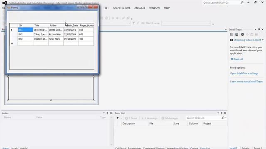Toggle 0 Errors filter in Error List
Screen dimensions: 266x149
tap(131, 118)
